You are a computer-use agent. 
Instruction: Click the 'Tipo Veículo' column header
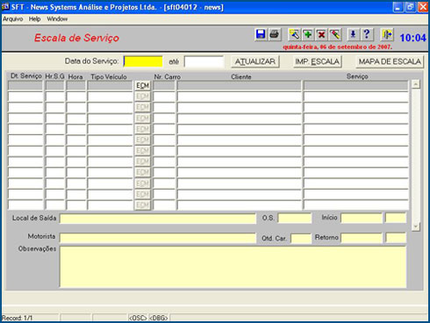click(x=109, y=76)
